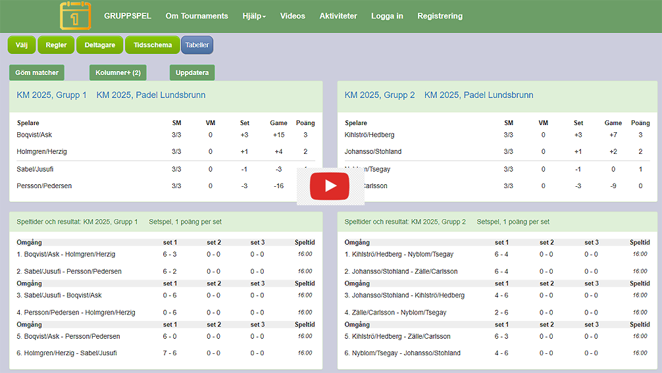Image resolution: width=662 pixels, height=373 pixels.
Task: Open the Videos menu item
Action: tap(292, 16)
